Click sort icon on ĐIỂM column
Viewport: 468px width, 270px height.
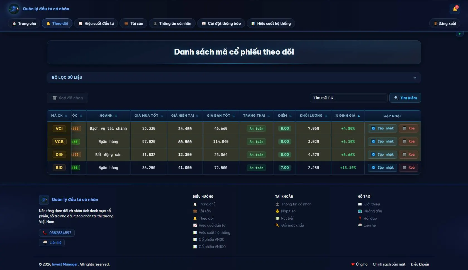(290, 116)
